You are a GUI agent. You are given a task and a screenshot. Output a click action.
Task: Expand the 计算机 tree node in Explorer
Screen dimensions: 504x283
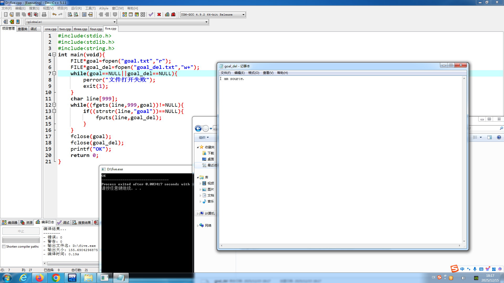pyautogui.click(x=198, y=214)
